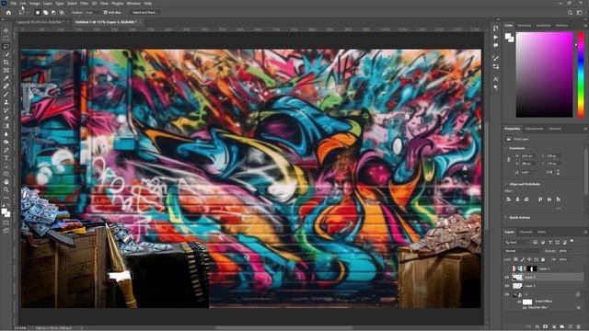Viewport: 589px width, 331px height.
Task: Toggle layer filtering on/off switch
Action: (x=572, y=241)
